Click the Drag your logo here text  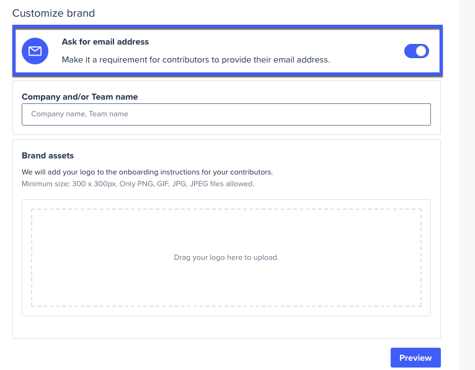click(226, 257)
